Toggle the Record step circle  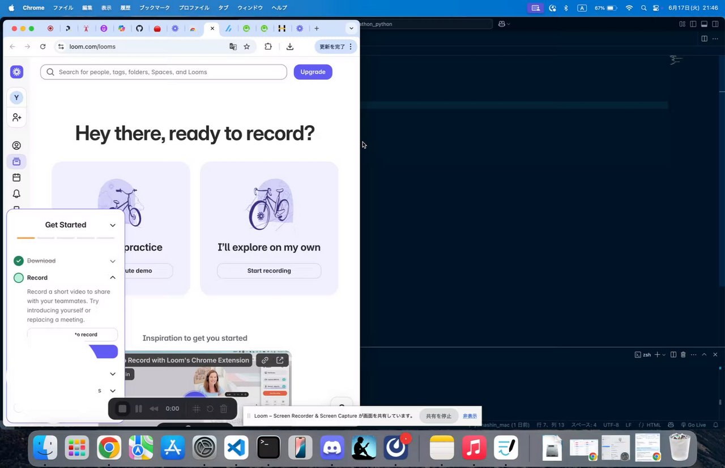(x=19, y=278)
